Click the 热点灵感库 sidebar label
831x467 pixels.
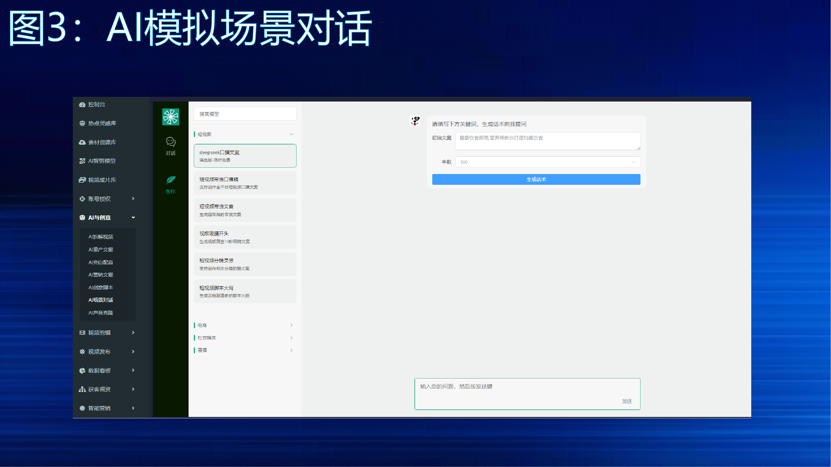pos(102,123)
